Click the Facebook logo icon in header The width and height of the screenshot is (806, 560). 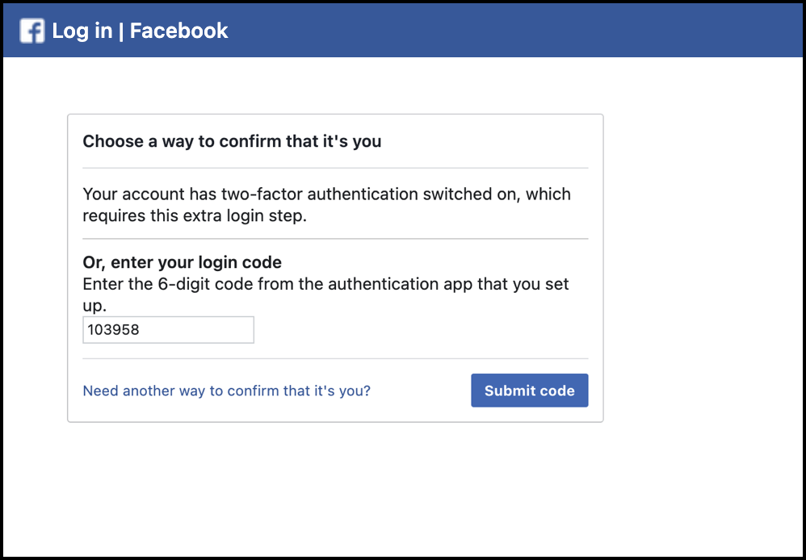coord(32,31)
